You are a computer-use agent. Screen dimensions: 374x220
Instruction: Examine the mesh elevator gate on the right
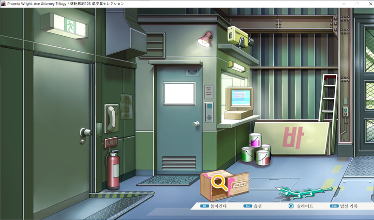[x=364, y=84]
